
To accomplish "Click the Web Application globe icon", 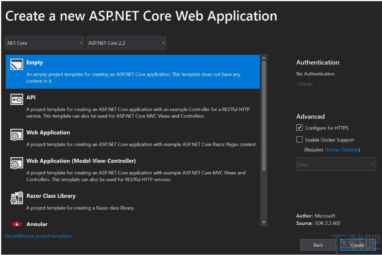I will click(16, 134).
